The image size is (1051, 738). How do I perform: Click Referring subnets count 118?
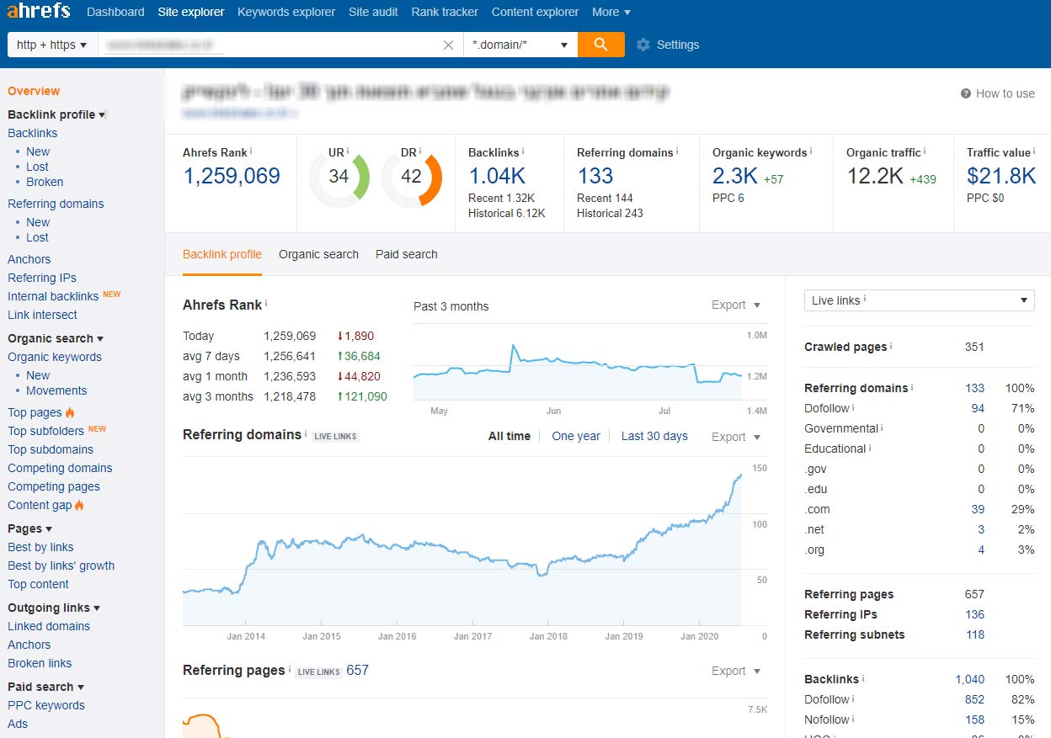click(975, 634)
